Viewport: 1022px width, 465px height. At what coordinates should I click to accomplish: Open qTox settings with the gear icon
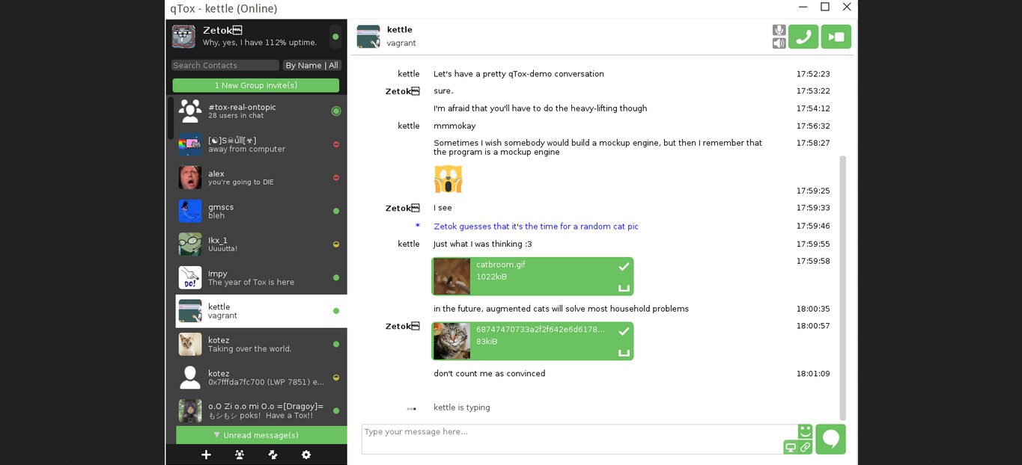pyautogui.click(x=305, y=454)
